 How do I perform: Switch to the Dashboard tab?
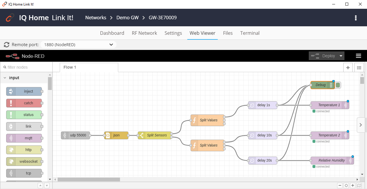pyautogui.click(x=112, y=33)
